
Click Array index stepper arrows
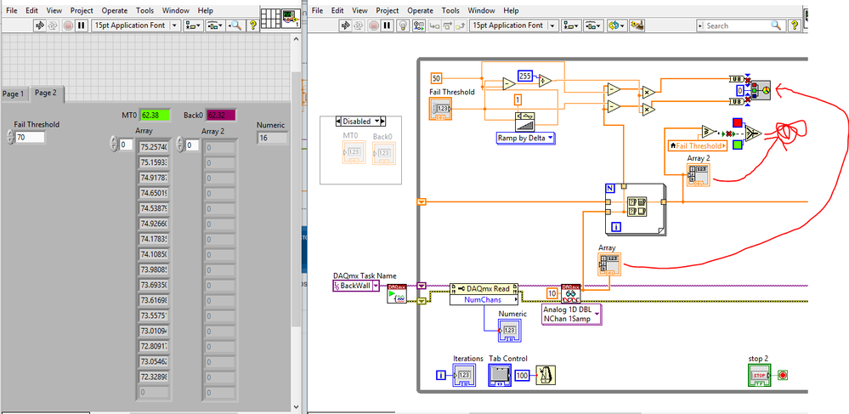(x=113, y=145)
